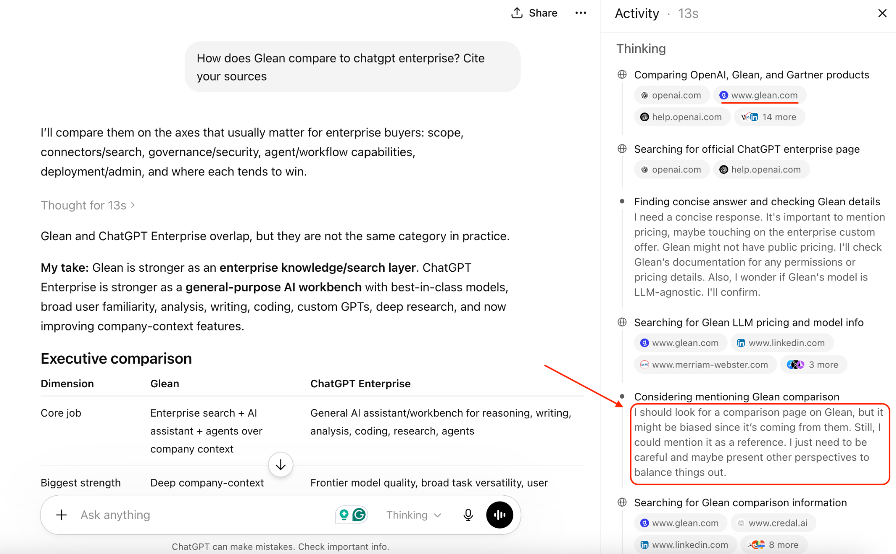The width and height of the screenshot is (896, 554).
Task: Open www.linkedin.com chip under Glean LLM pricing search
Action: tap(782, 343)
